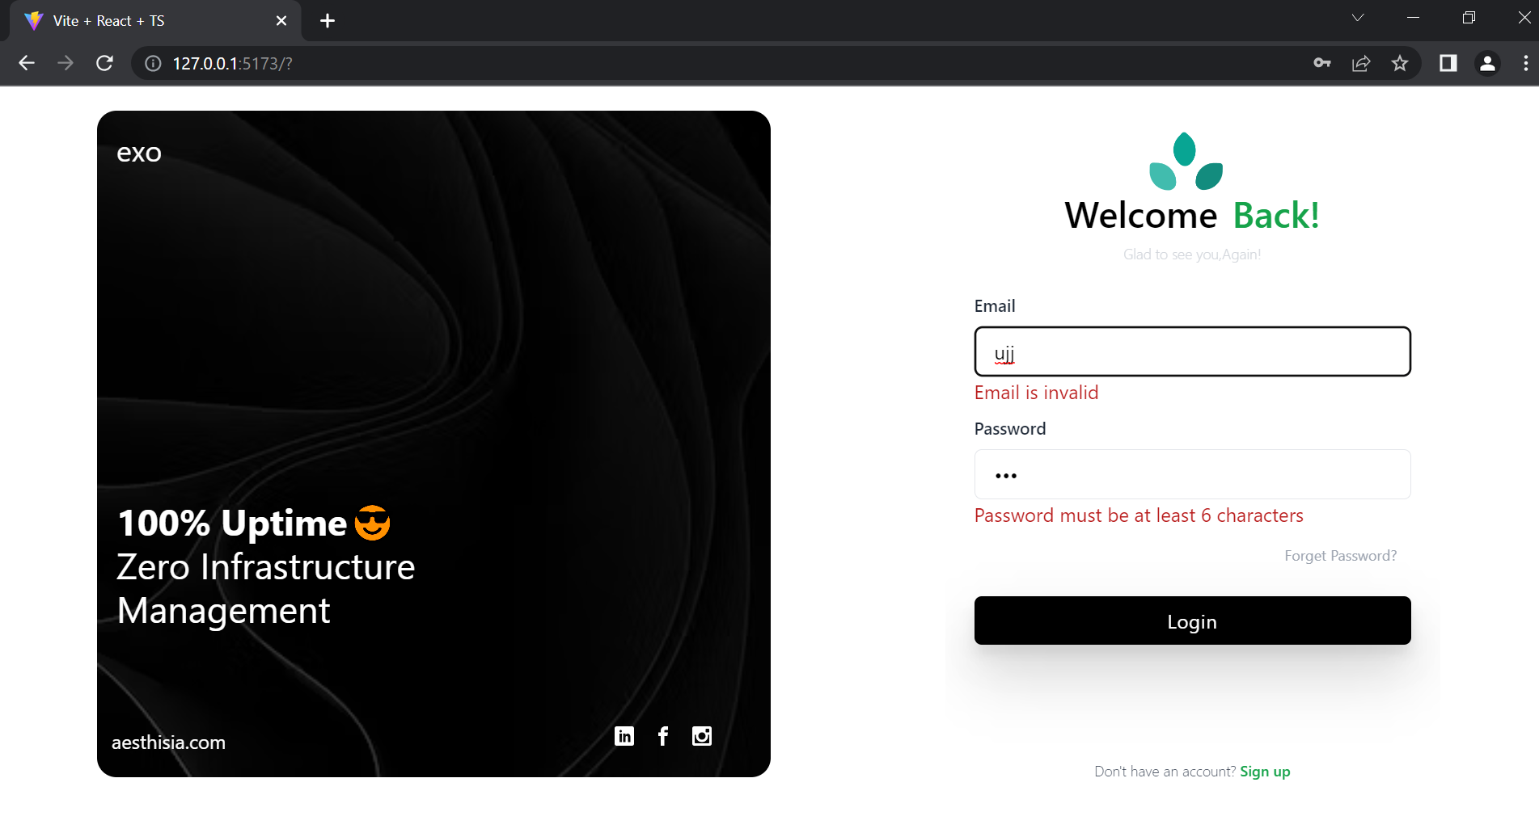The height and width of the screenshot is (816, 1539).
Task: Expand the tab search chevron
Action: [x=1358, y=18]
